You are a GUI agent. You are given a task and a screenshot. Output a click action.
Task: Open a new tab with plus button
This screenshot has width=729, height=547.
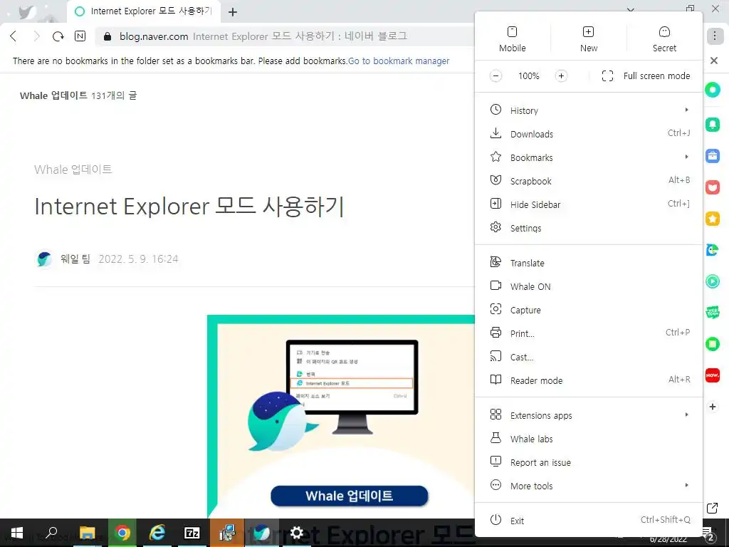point(233,12)
